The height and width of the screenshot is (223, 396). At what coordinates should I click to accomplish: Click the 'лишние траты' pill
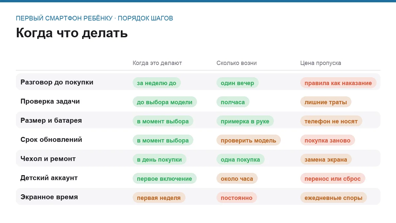[326, 102]
